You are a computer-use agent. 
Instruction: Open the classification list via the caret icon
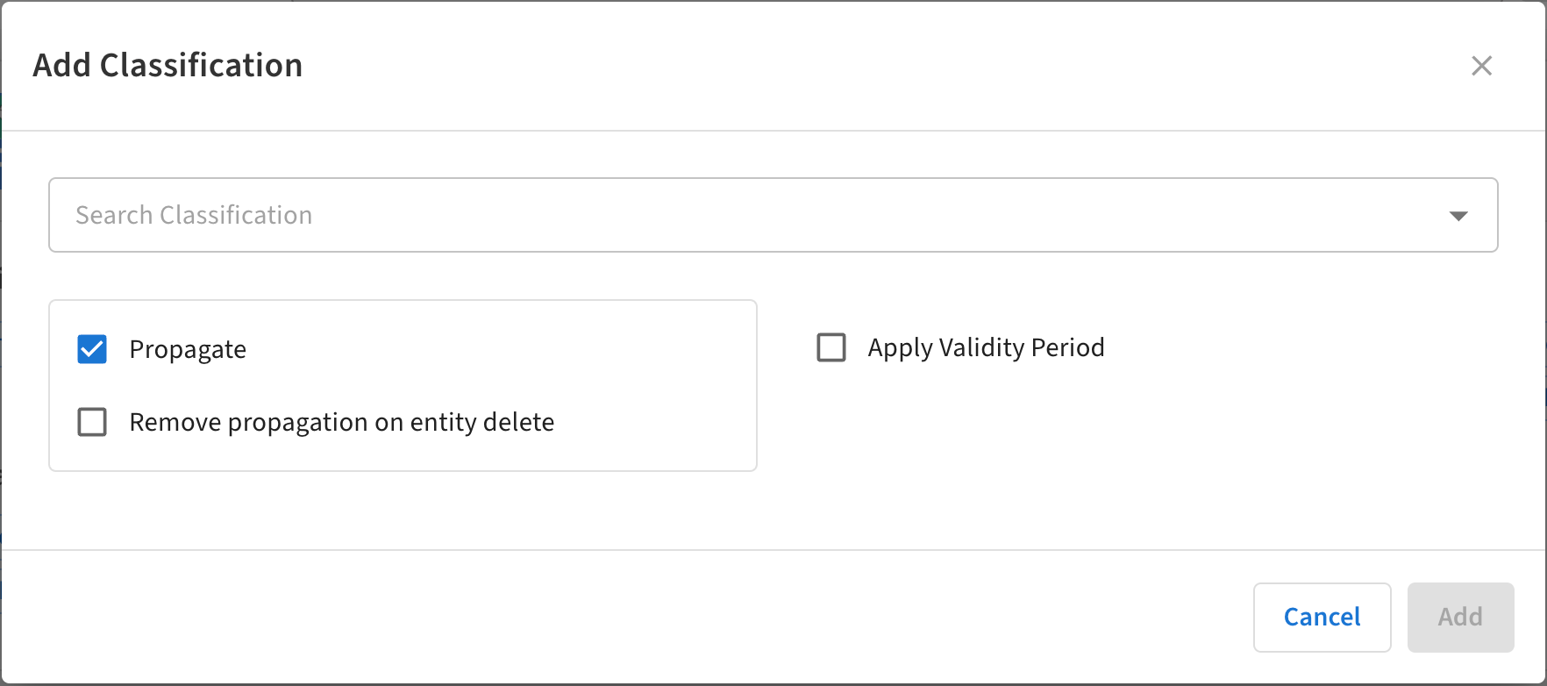1458,216
